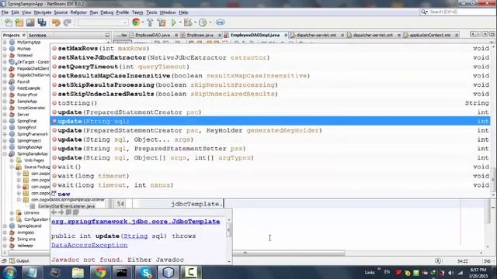497x279 pixels.
Task: Click the Redo toolbar icon
Action: point(68,22)
